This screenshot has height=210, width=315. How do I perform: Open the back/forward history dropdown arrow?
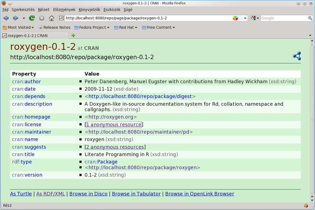pos(24,18)
